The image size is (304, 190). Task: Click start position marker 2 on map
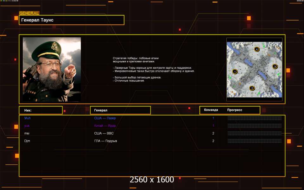(252, 88)
